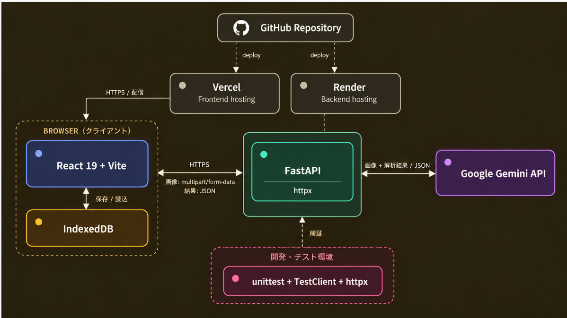Screen dimensions: 567x318
Task: Click the 'Google Gemini API' label
Action: coord(503,173)
